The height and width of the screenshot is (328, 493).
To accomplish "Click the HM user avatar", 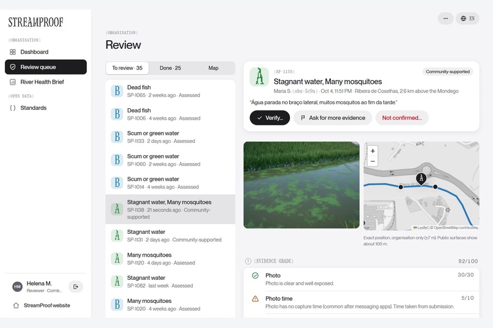I will (x=17, y=286).
